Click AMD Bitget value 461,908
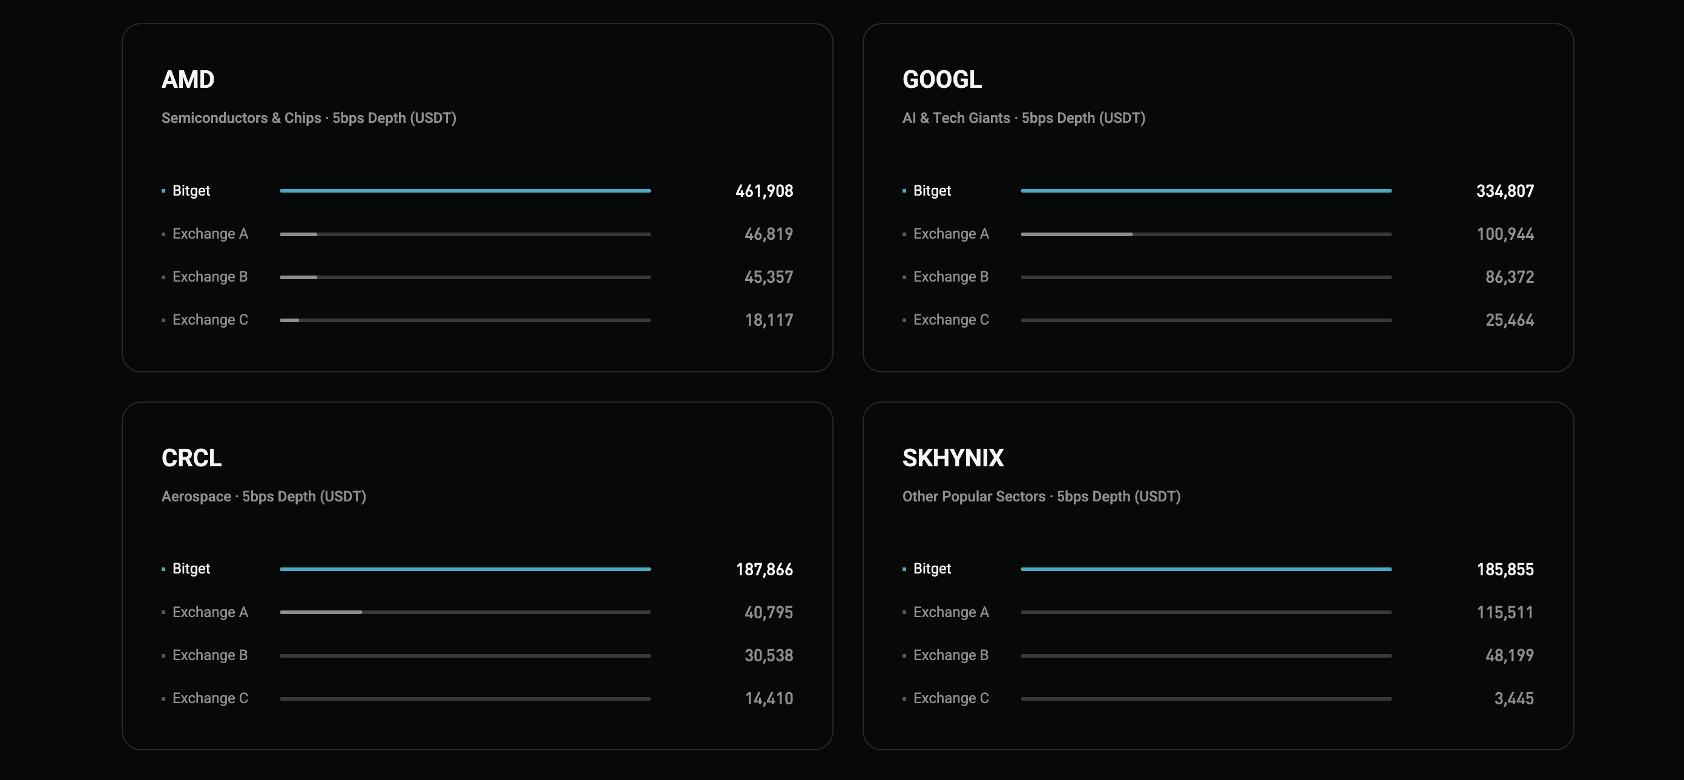The height and width of the screenshot is (780, 1684). coord(764,191)
